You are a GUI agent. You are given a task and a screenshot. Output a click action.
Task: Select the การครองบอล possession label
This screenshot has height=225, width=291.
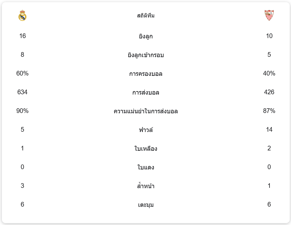145,74
